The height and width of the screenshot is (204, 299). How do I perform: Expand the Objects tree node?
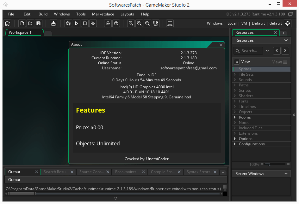pos(235,112)
